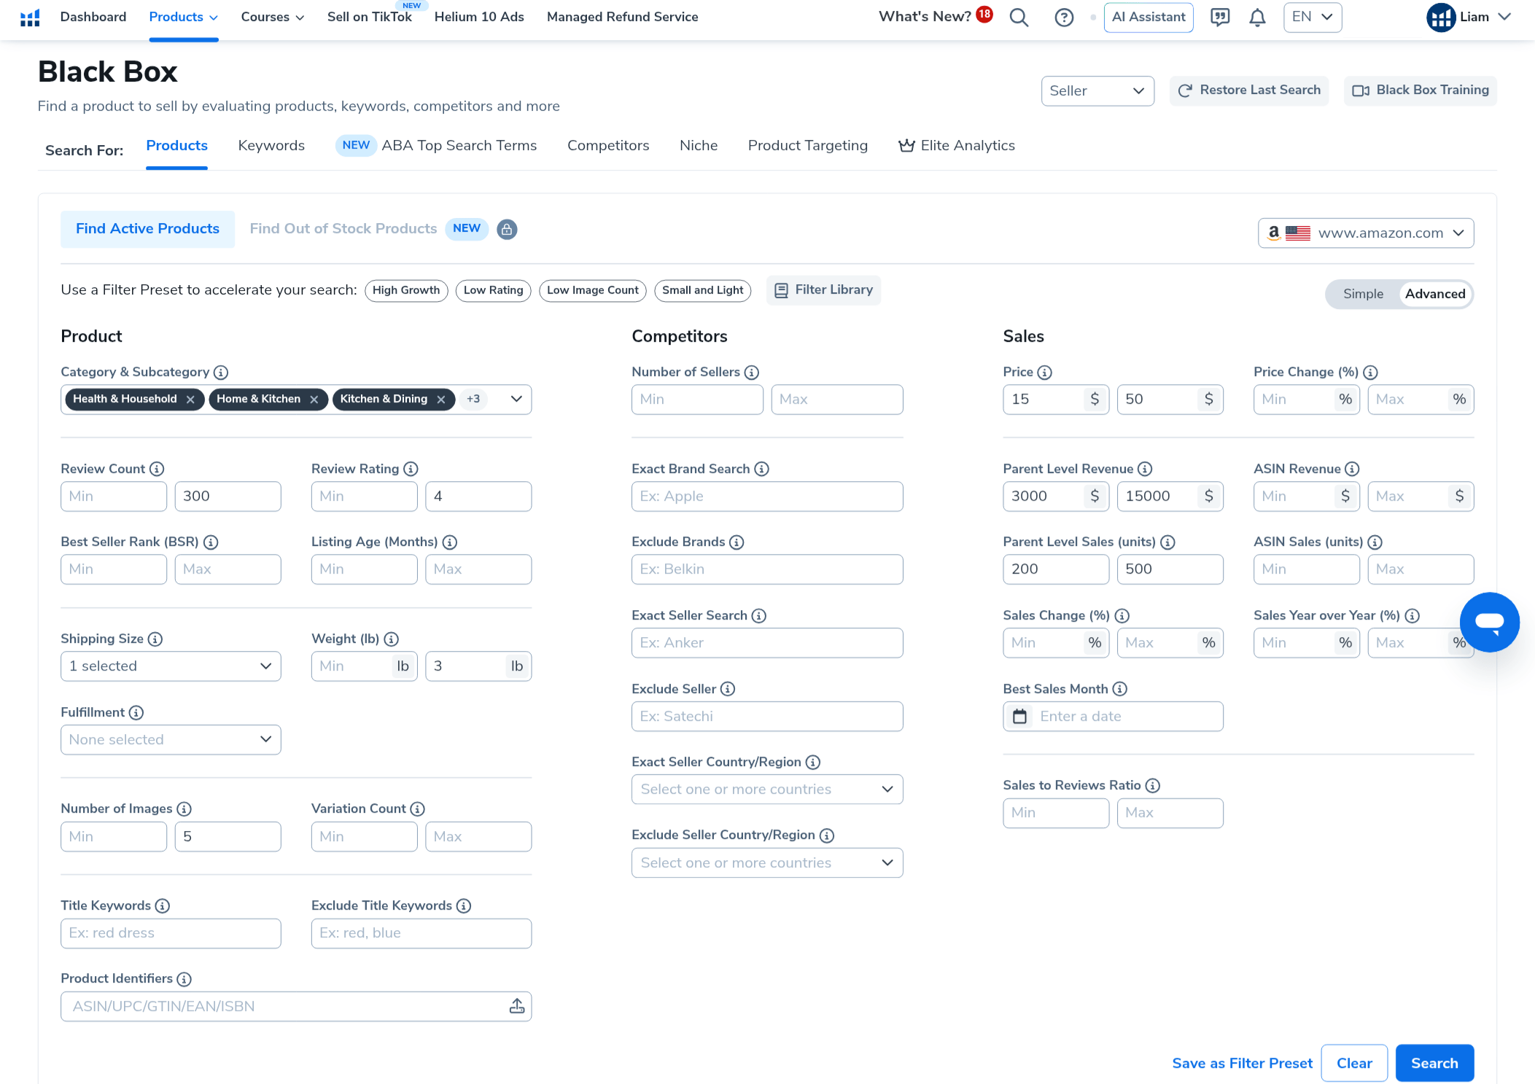This screenshot has height=1084, width=1535.
Task: Open Exact Seller Country/Region dropdown
Action: click(x=767, y=789)
